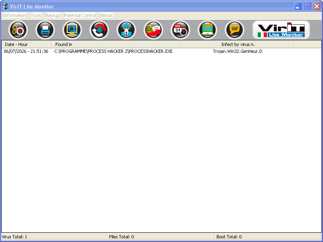This screenshot has width=323, height=242.
Task: Click the globe update arrows icon
Action: coord(99,30)
